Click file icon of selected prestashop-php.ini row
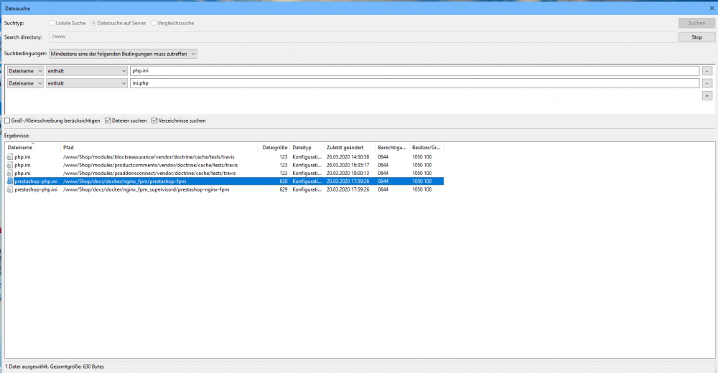Viewport: 718px width, 373px height. point(10,181)
